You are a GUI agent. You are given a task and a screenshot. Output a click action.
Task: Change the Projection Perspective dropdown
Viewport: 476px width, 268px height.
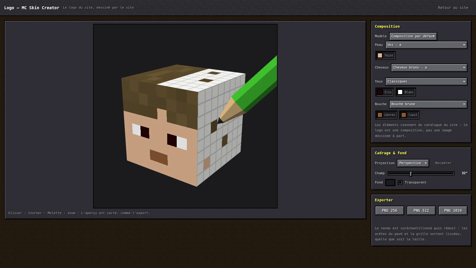(x=413, y=163)
